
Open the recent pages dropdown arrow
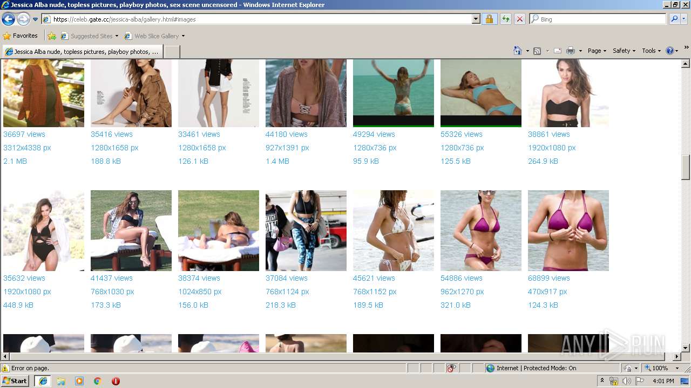tap(35, 19)
